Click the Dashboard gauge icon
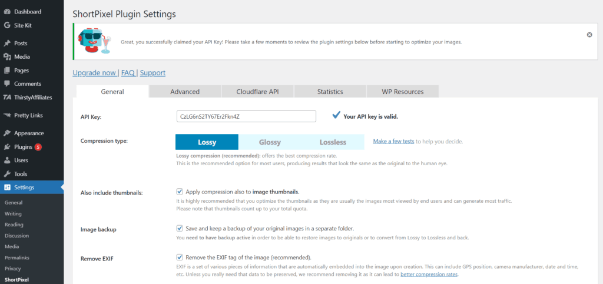Viewport: 603px width, 284px height. 7,12
